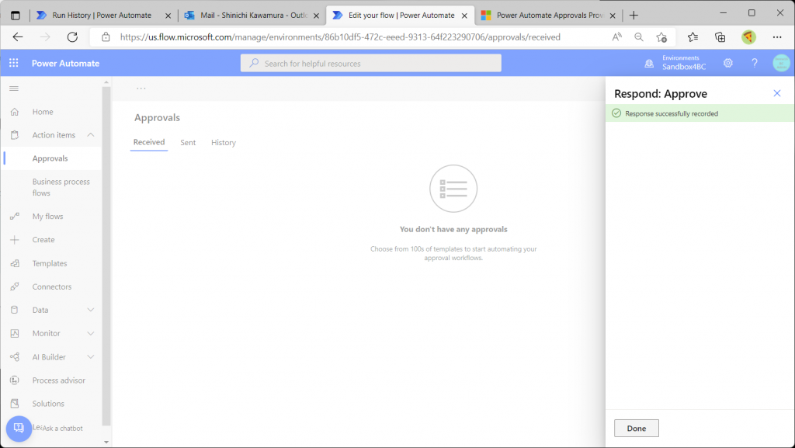Screen dimensions: 795x448
Task: Open Business process flows
Action: (x=61, y=187)
